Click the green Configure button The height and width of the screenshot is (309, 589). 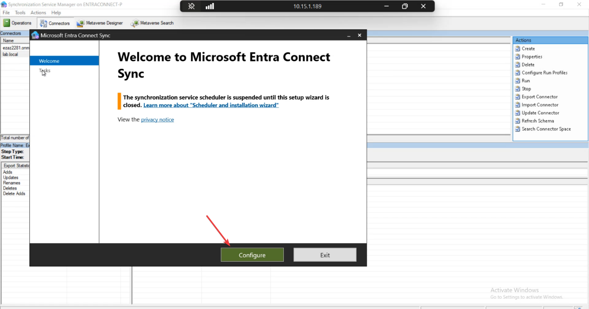click(252, 255)
